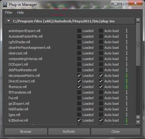This screenshot has height=139, width=145.
Task: Check Auto load for ge2Export.mll
Action: (101, 104)
